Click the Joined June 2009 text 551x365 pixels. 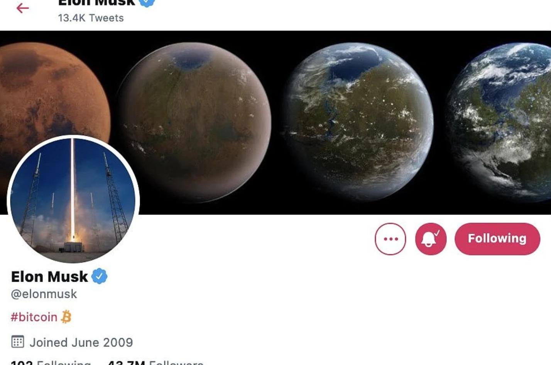point(81,342)
